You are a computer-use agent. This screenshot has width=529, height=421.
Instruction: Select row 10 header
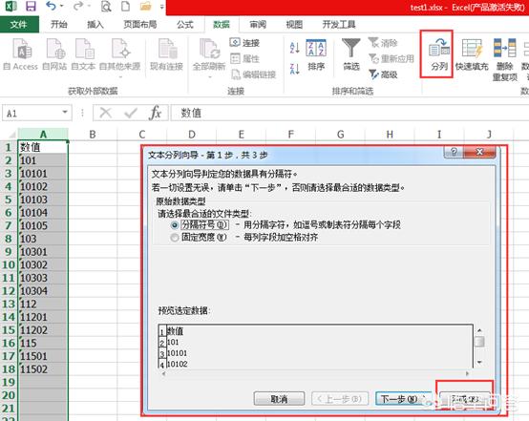coord(9,264)
